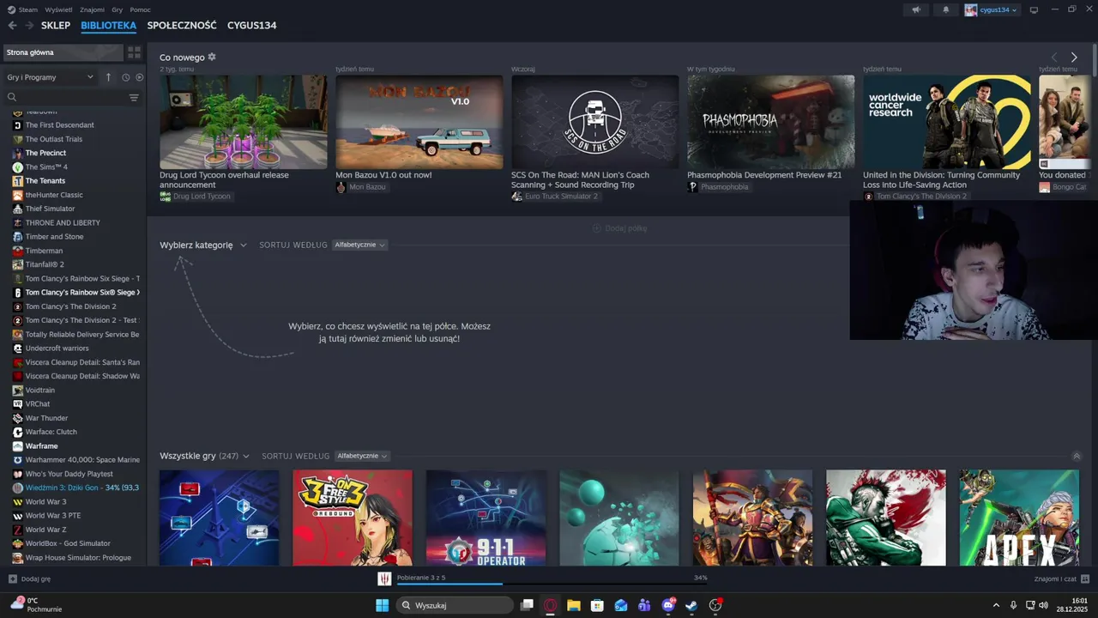Open the announcements megaphone icon
The image size is (1098, 618).
(x=916, y=9)
